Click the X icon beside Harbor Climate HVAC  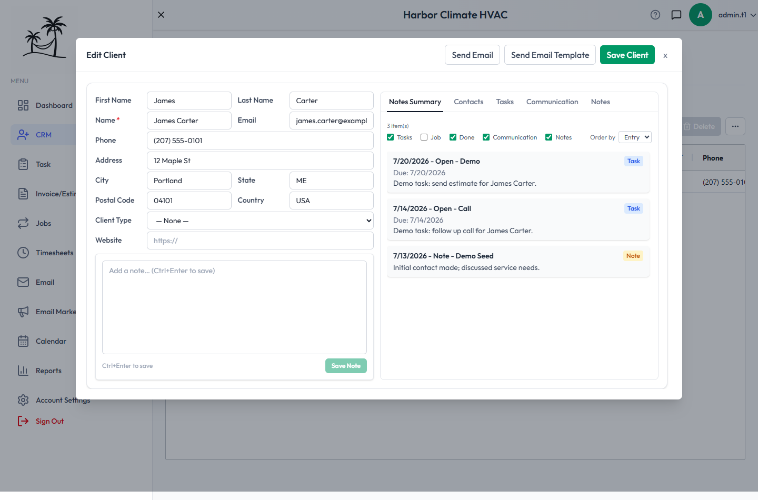point(161,15)
